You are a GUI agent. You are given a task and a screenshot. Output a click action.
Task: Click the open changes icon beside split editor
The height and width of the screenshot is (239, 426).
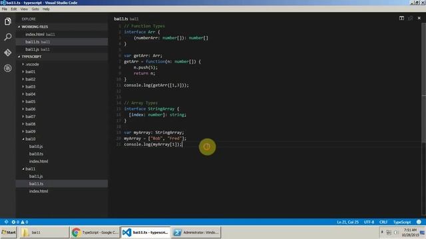(x=410, y=18)
